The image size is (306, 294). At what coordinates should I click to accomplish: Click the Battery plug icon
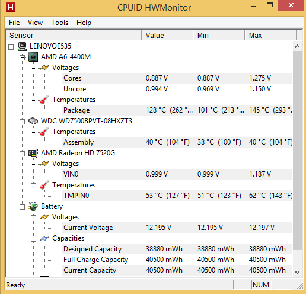coord(33,206)
